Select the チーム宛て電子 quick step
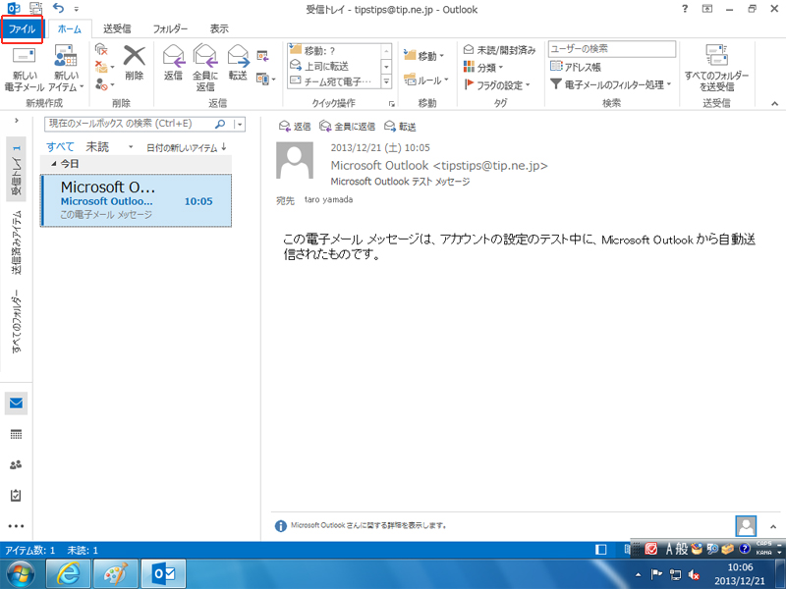 pos(334,80)
